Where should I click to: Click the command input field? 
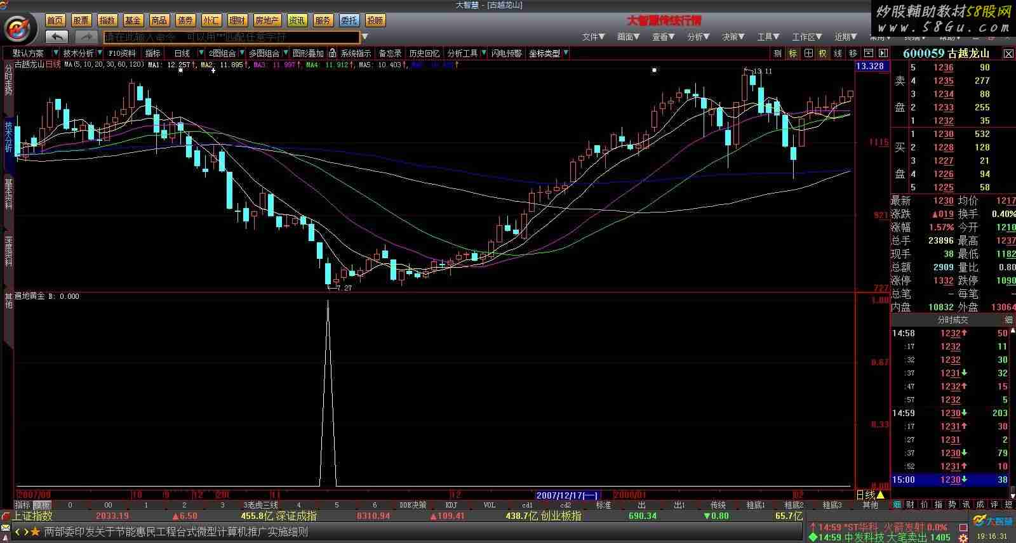pyautogui.click(x=232, y=37)
